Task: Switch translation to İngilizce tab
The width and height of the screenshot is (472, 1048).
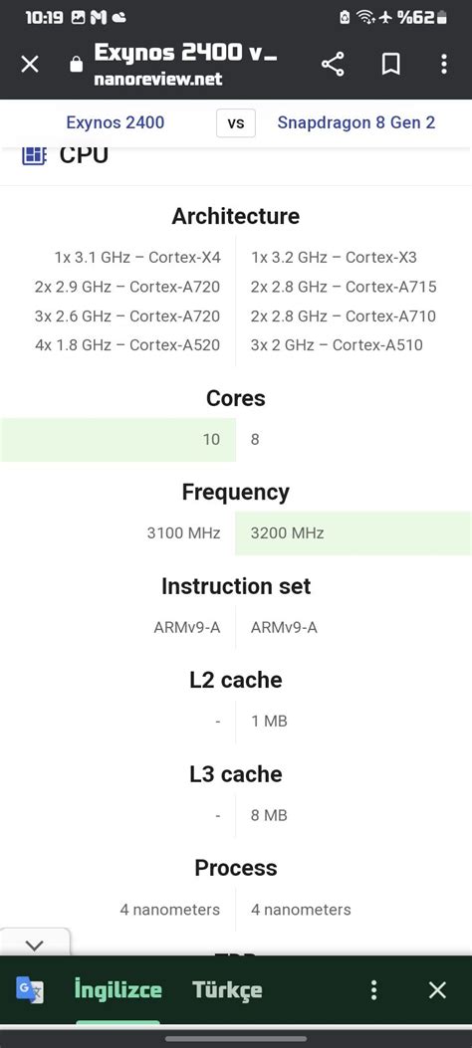Action: (x=118, y=990)
